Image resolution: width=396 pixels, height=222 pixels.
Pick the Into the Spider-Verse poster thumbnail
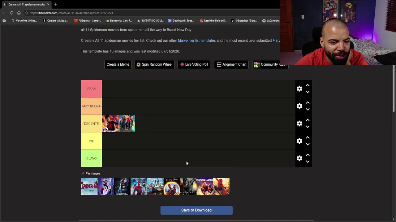click(x=106, y=187)
